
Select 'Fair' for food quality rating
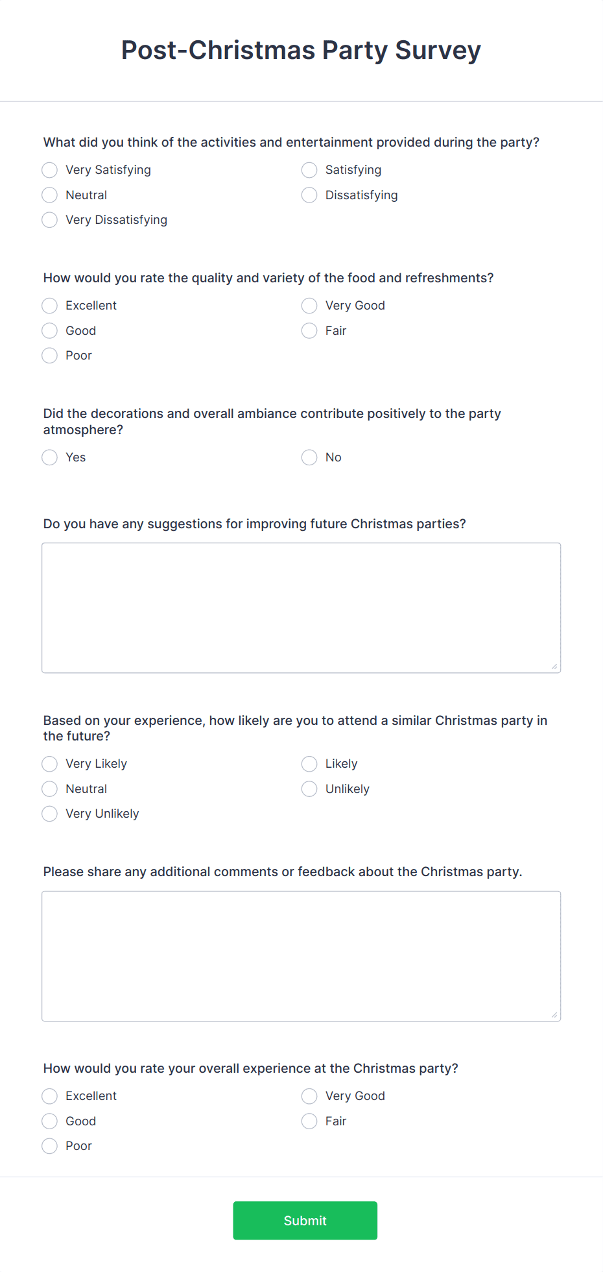click(x=309, y=331)
